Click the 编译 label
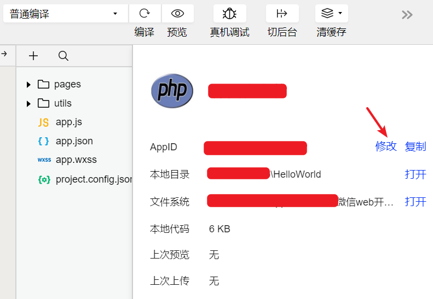This screenshot has width=433, height=299. (x=144, y=32)
